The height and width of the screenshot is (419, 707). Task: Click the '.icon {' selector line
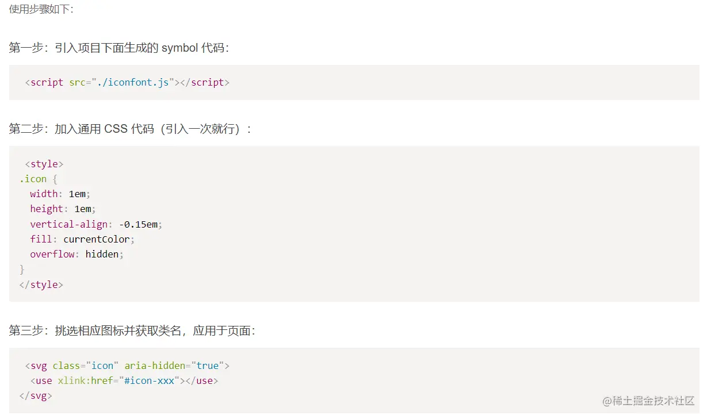(39, 179)
